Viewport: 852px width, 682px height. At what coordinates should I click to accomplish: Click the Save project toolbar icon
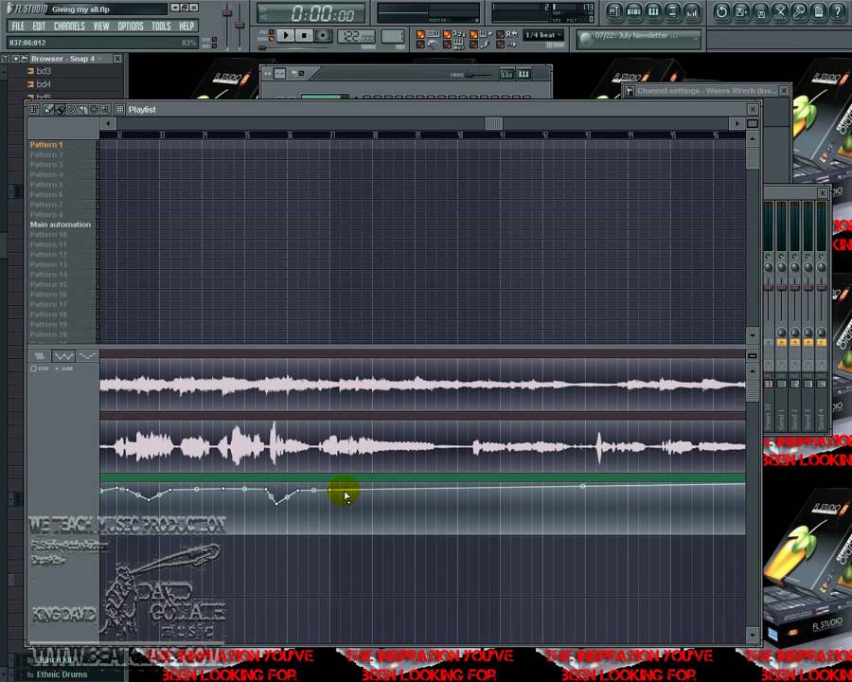pyautogui.click(x=761, y=12)
